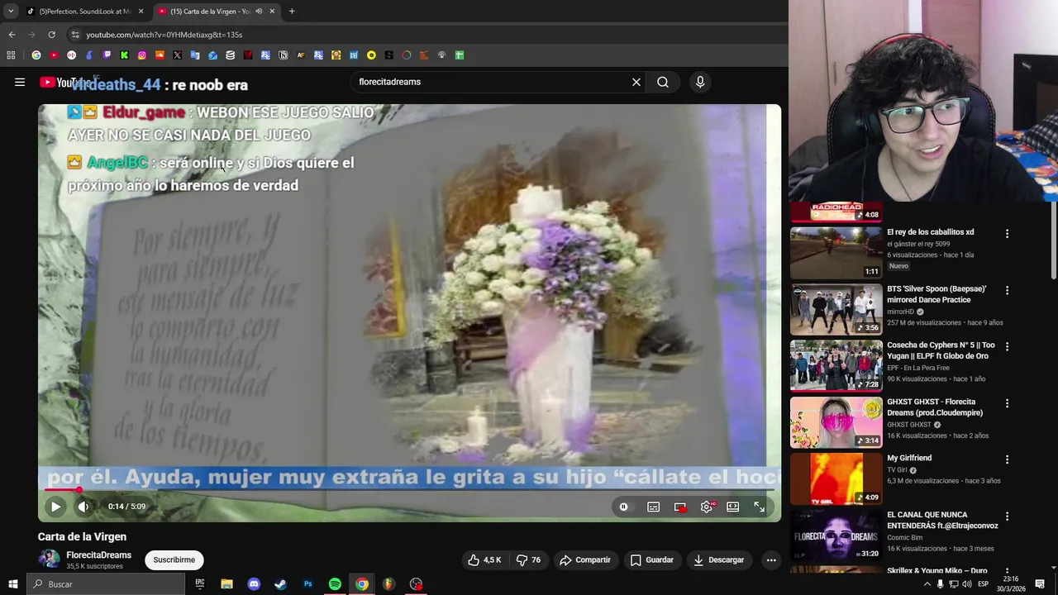The height and width of the screenshot is (595, 1058).
Task: Mute the tab via its audio icon
Action: coord(259,12)
